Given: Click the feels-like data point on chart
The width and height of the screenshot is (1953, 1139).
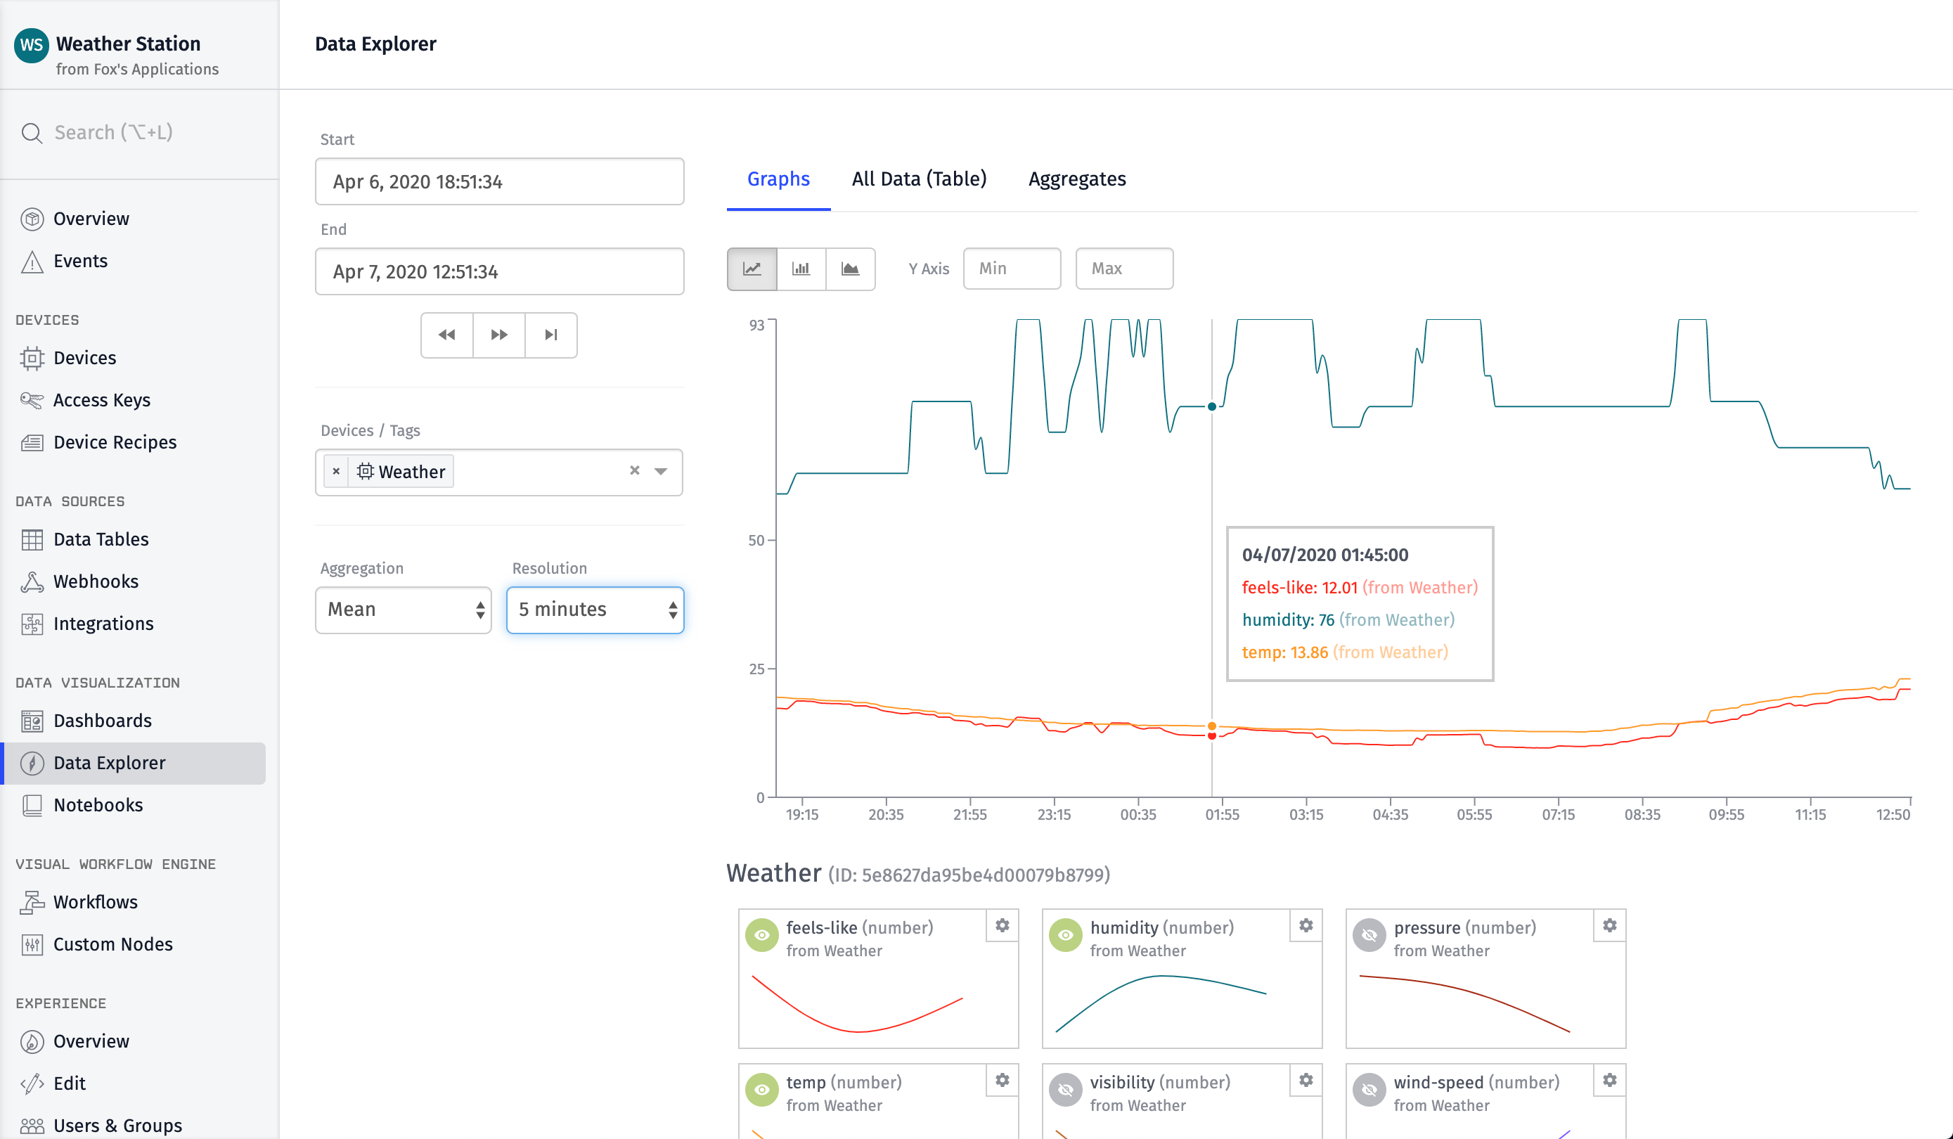Looking at the screenshot, I should point(1212,736).
